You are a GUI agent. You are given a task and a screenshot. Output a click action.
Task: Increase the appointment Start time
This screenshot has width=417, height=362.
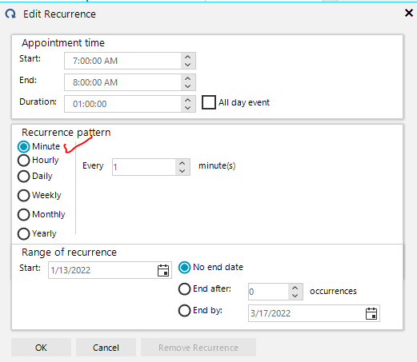[188, 57]
